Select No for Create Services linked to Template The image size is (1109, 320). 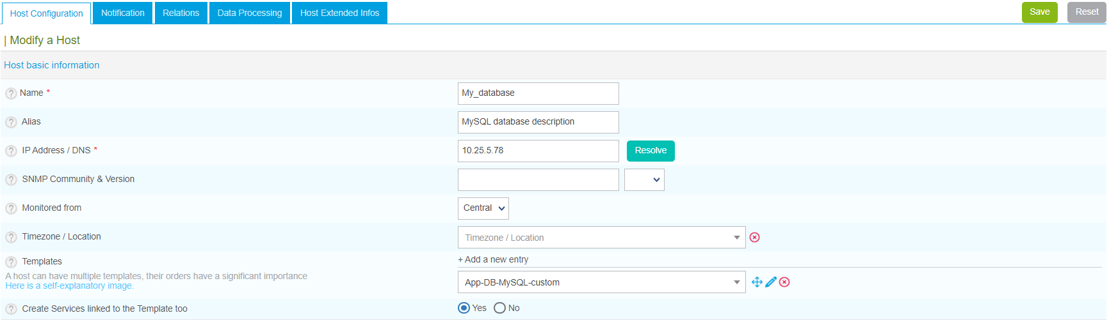[500, 309]
